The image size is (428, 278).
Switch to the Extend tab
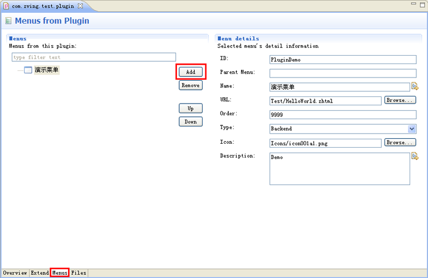pos(40,273)
